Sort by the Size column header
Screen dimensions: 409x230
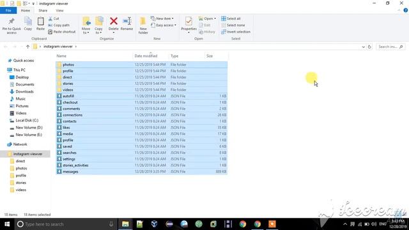210,56
